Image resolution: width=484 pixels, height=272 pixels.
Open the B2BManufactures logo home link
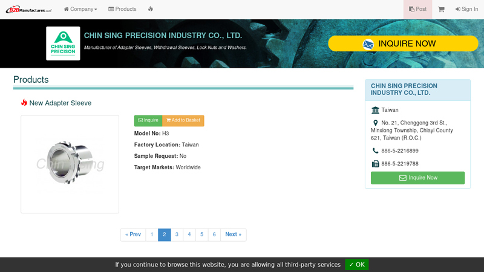[x=28, y=10]
